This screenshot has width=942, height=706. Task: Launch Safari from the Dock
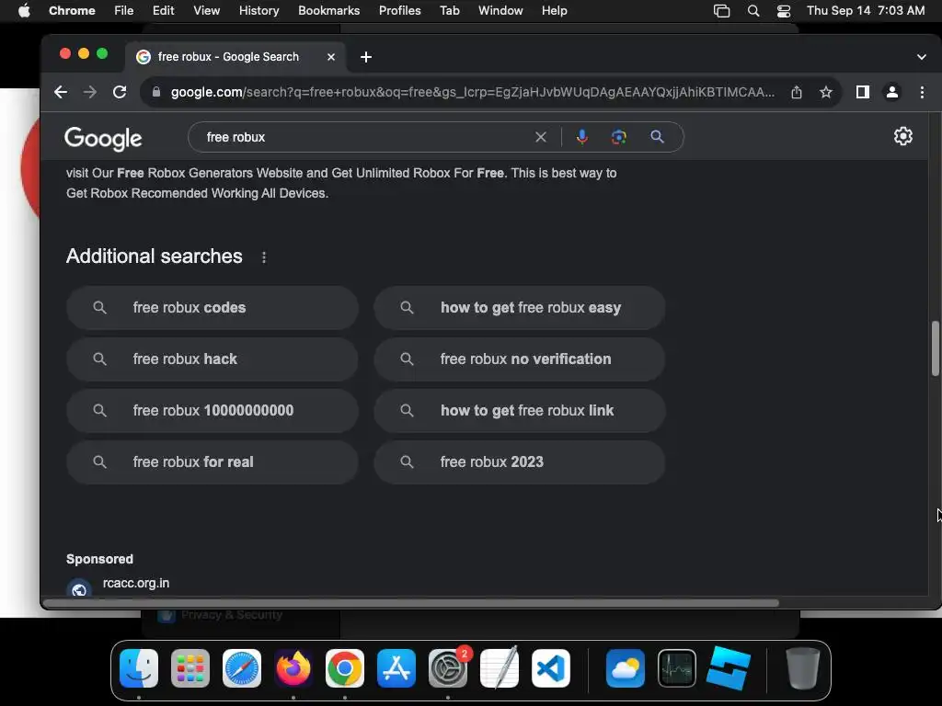tap(242, 668)
